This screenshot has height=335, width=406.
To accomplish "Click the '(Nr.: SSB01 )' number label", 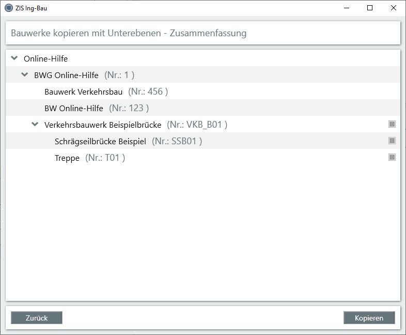I will point(177,141).
